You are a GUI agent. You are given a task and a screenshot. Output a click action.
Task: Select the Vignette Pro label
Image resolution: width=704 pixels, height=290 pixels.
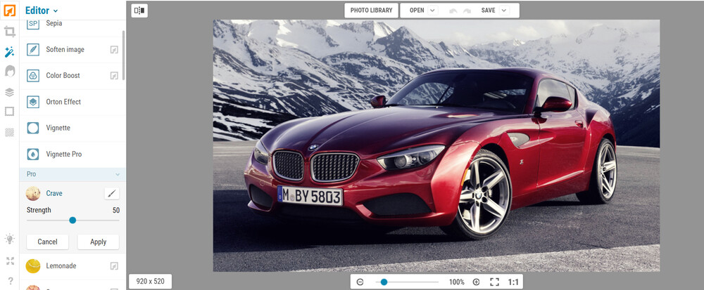pos(64,154)
